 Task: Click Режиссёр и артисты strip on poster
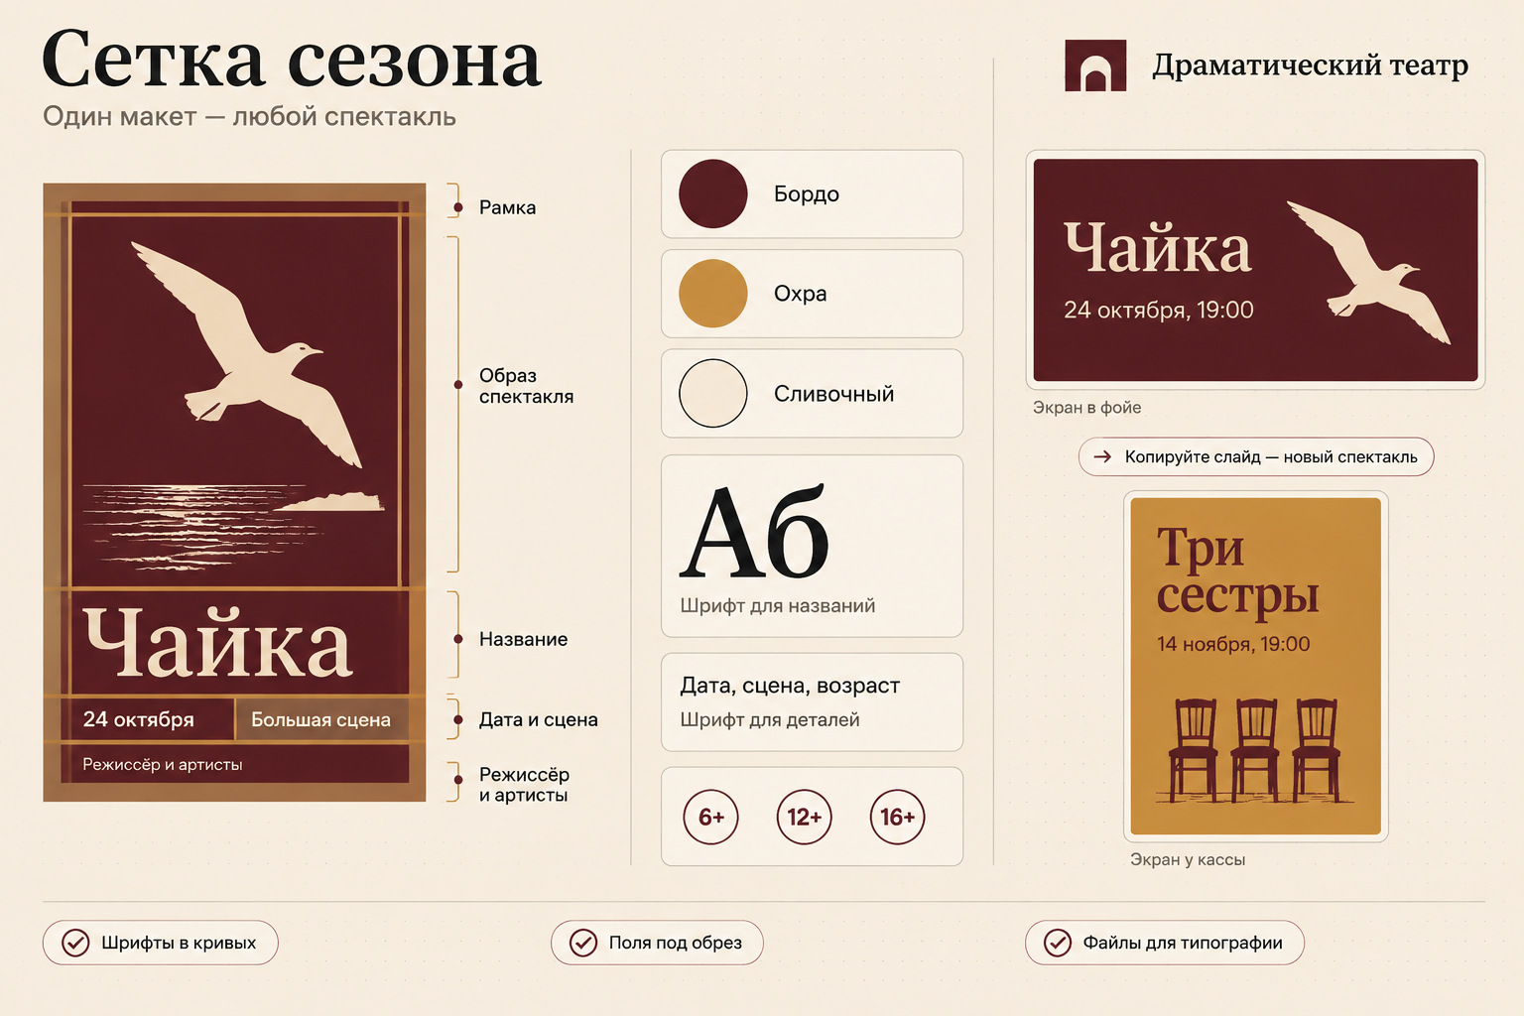pos(235,764)
